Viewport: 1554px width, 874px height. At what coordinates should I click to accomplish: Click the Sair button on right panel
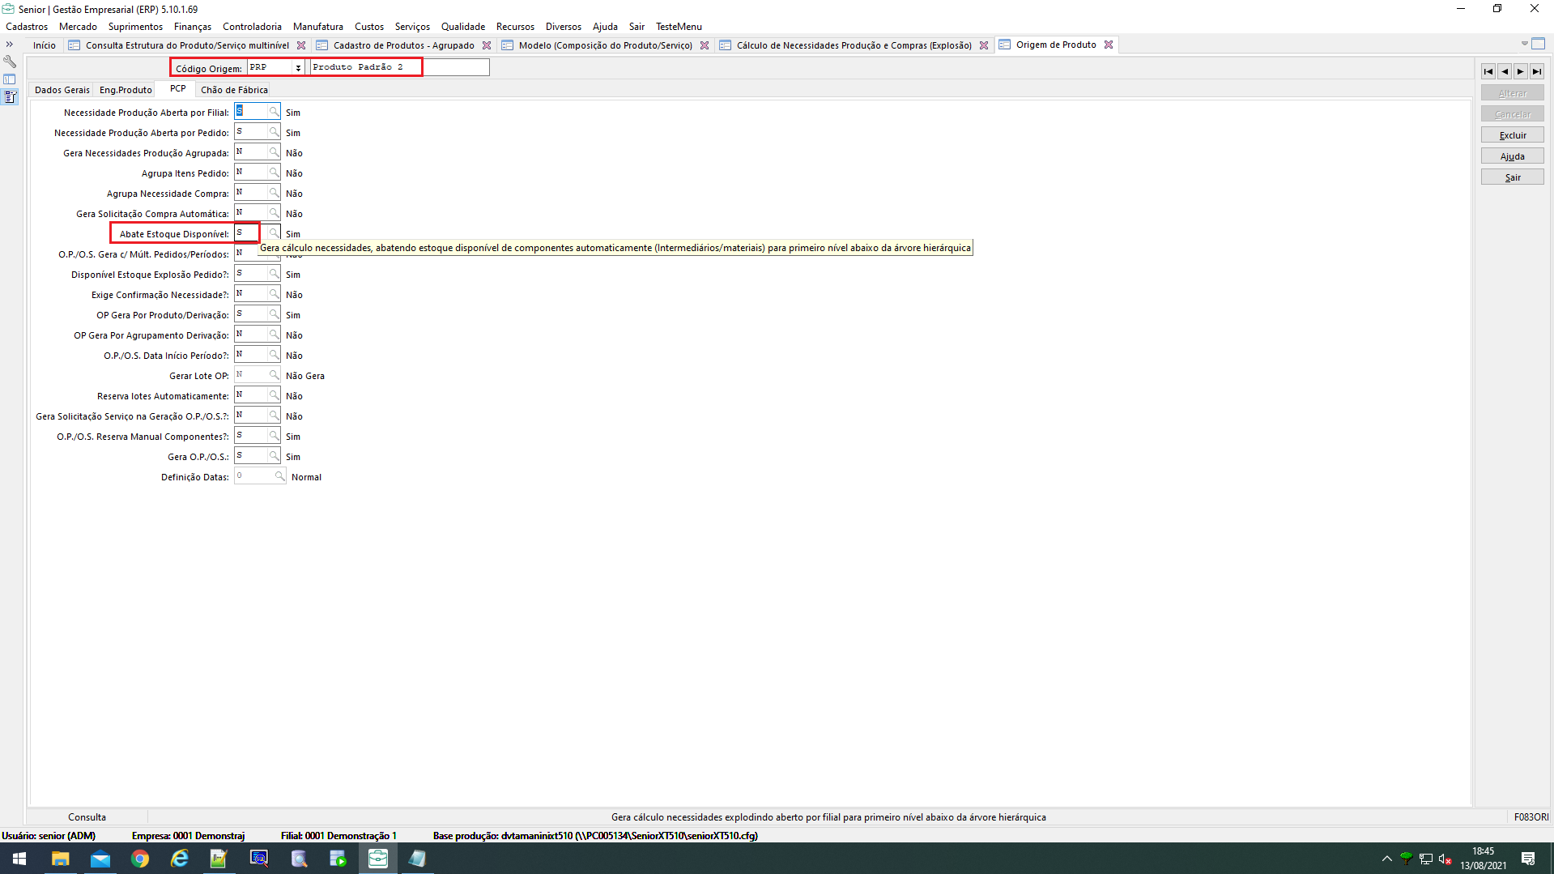(x=1512, y=177)
